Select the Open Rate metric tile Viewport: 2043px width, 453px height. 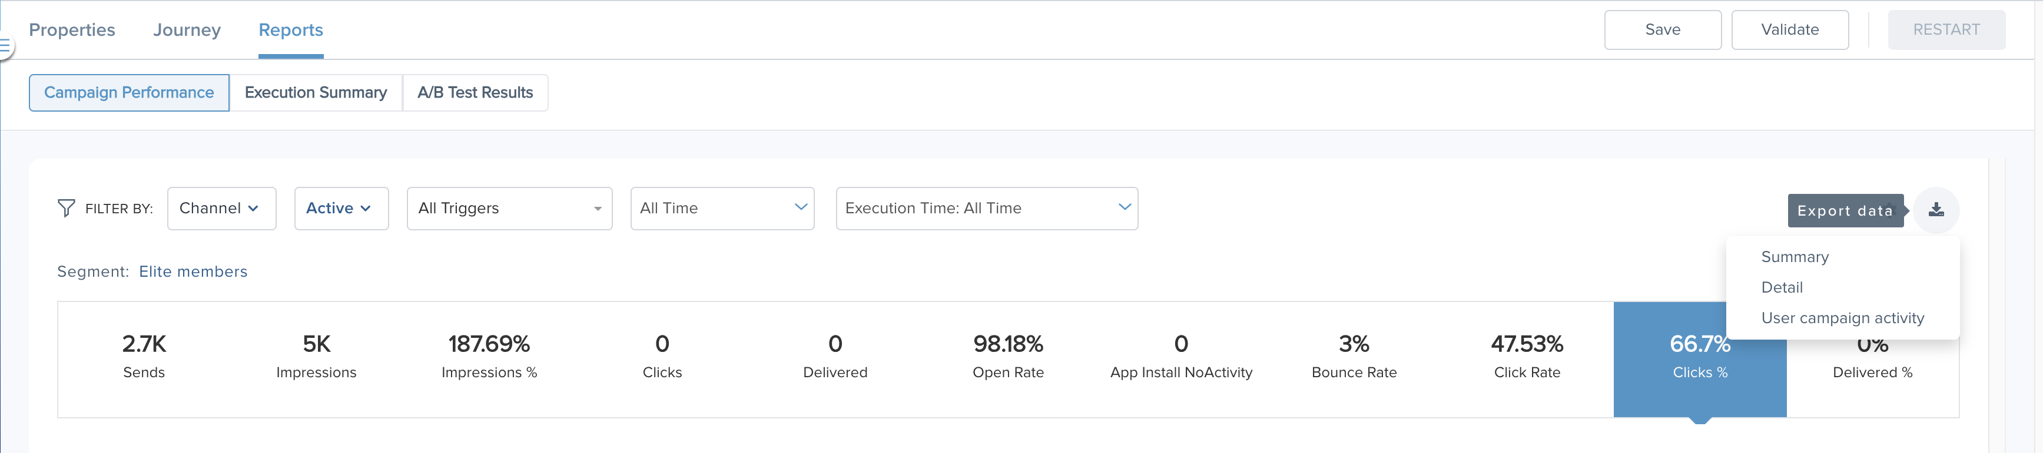[1008, 359]
